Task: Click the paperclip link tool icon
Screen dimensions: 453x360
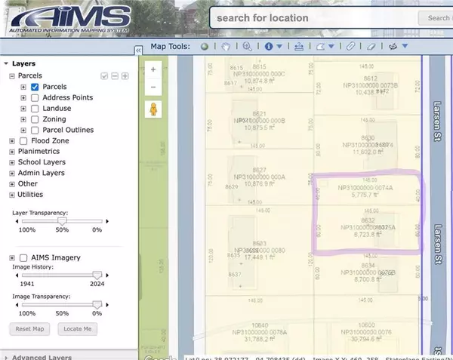Action: (350, 46)
